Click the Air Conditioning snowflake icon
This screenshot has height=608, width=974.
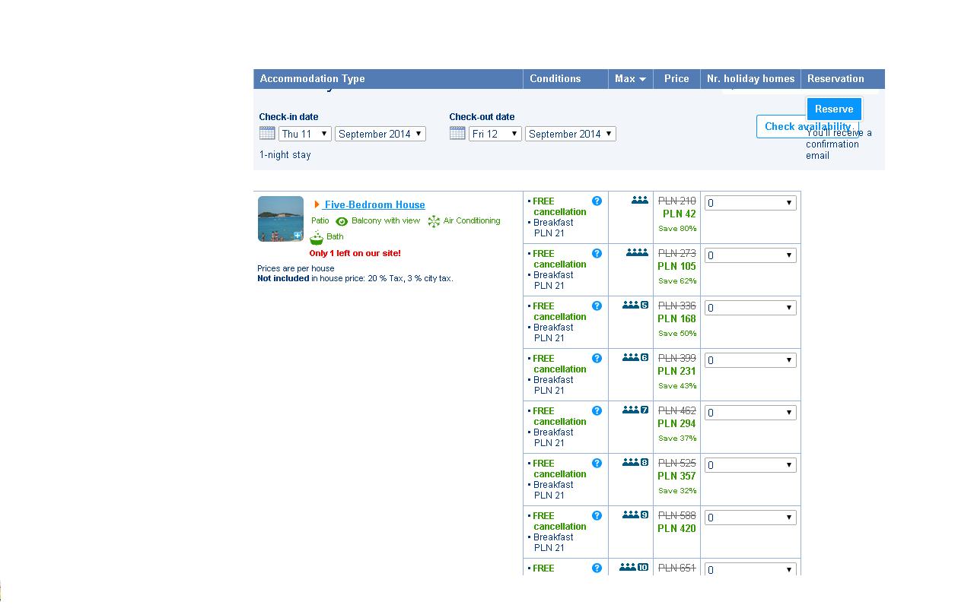point(434,221)
